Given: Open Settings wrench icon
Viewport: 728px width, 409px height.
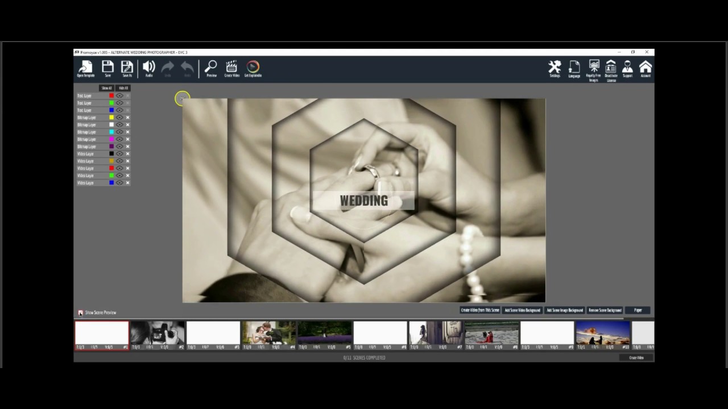Looking at the screenshot, I should 555,69.
